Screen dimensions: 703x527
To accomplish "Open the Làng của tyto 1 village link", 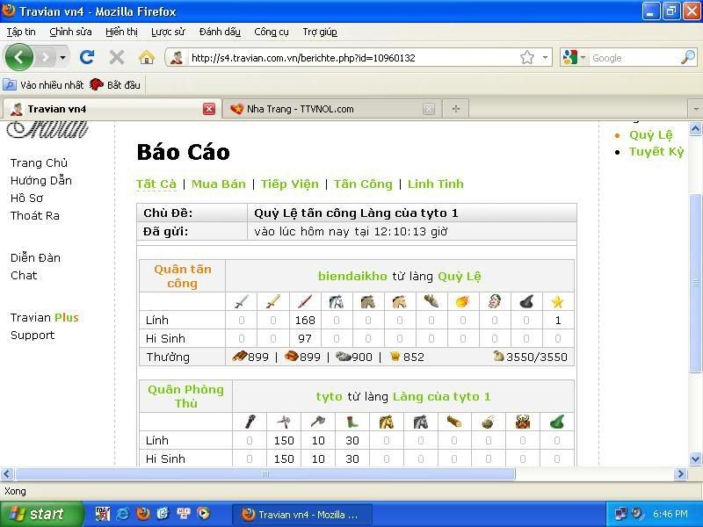I will click(x=442, y=397).
